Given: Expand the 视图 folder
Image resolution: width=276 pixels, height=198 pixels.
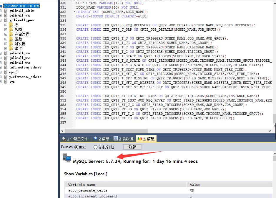Looking at the screenshot, I should (x=6, y=30).
